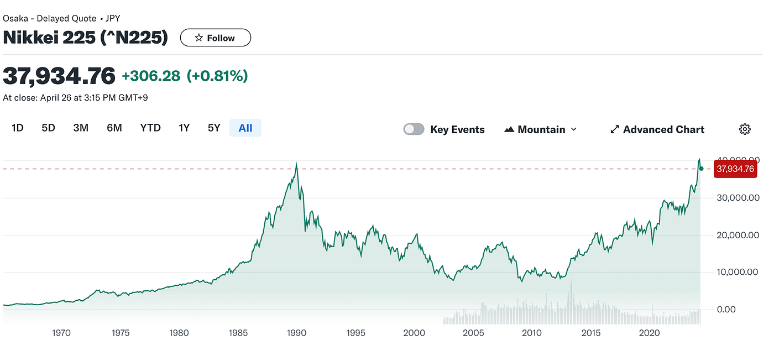Click the 0.00 y-axis label
The height and width of the screenshot is (345, 774).
726,309
